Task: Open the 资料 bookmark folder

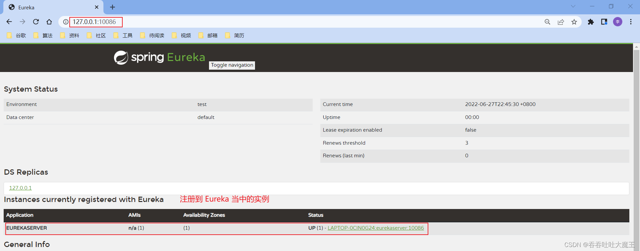Action: 70,35
